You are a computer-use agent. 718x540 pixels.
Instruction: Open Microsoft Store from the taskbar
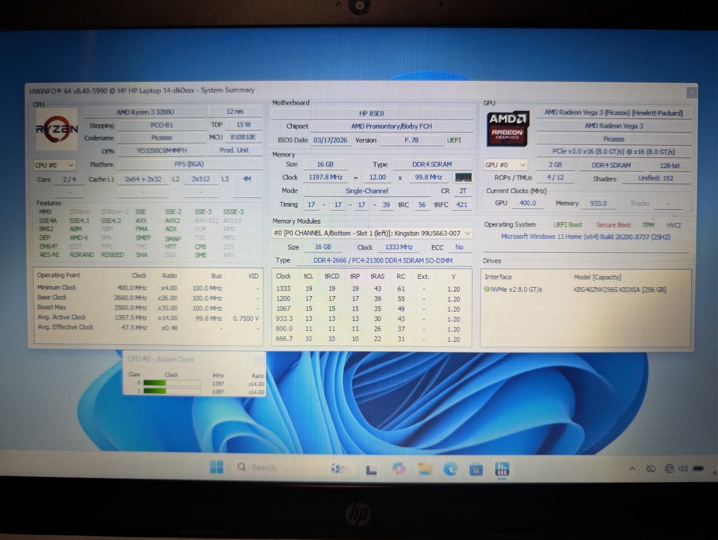coord(476,470)
